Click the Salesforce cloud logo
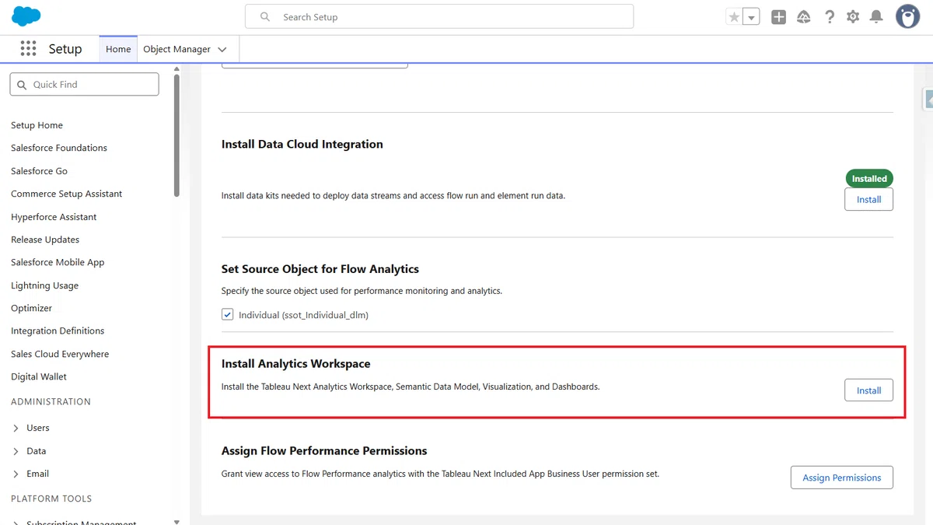 [26, 16]
